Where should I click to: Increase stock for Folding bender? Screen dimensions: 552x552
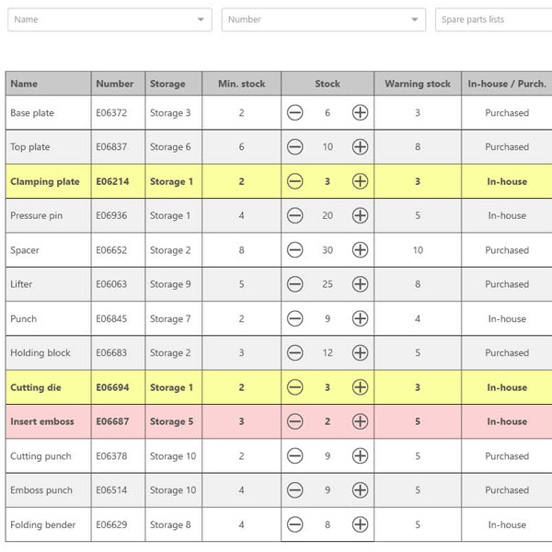[x=360, y=524]
